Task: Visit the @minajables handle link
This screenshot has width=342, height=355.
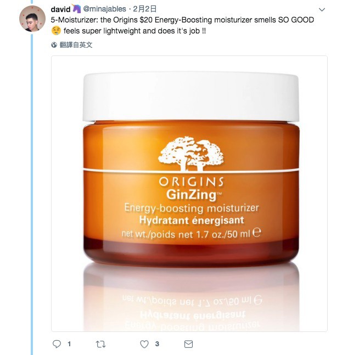Action: coord(104,9)
